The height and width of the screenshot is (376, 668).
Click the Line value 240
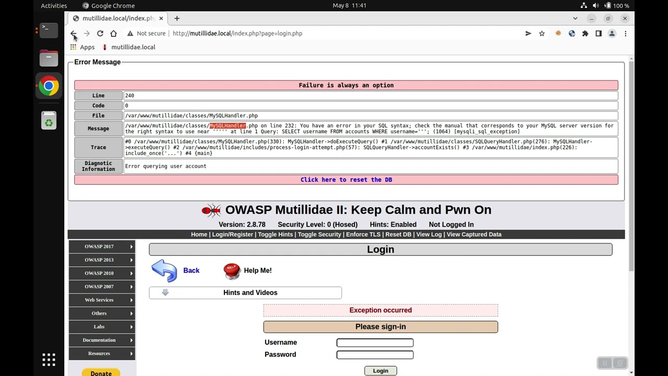point(129,96)
